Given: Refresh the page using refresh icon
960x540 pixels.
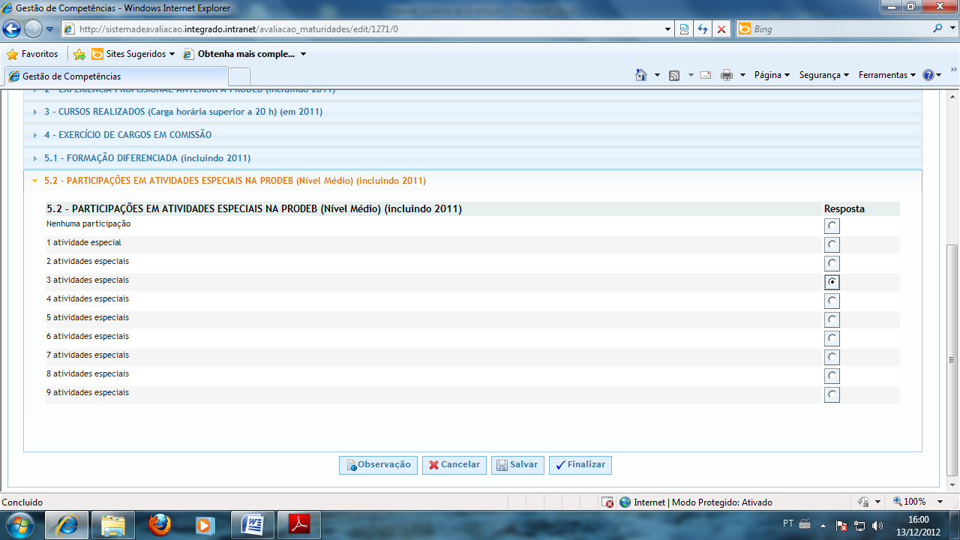Looking at the screenshot, I should 703,29.
